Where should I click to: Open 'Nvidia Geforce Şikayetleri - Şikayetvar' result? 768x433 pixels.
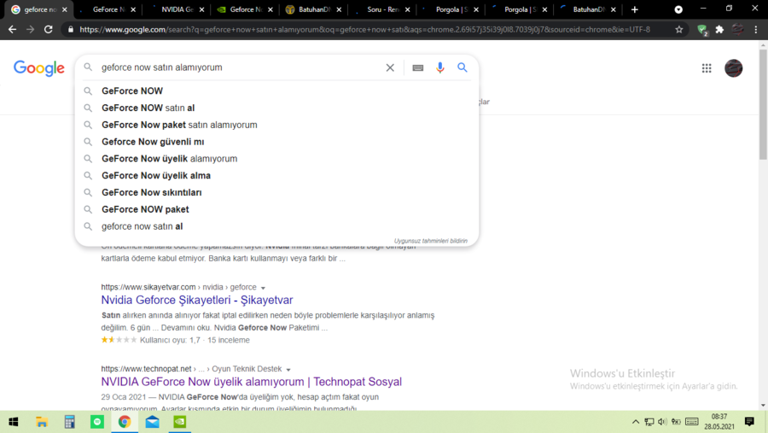(197, 300)
